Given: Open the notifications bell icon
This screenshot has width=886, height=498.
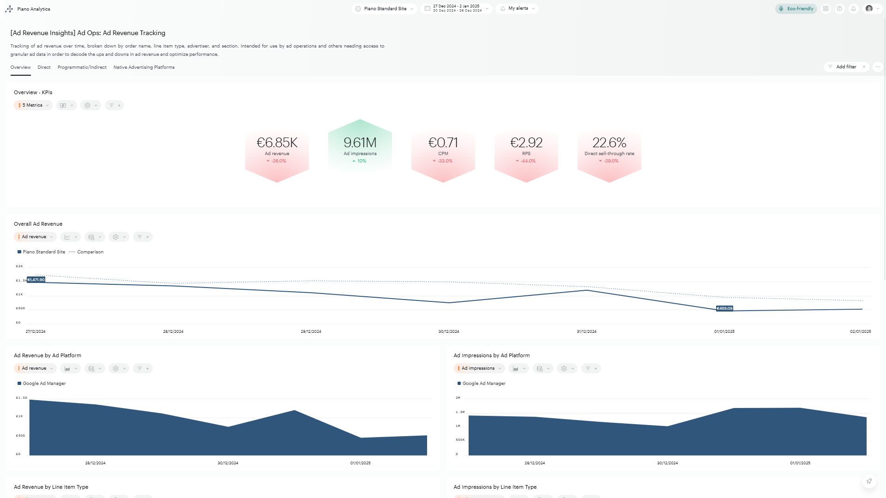Looking at the screenshot, I should tap(853, 9).
